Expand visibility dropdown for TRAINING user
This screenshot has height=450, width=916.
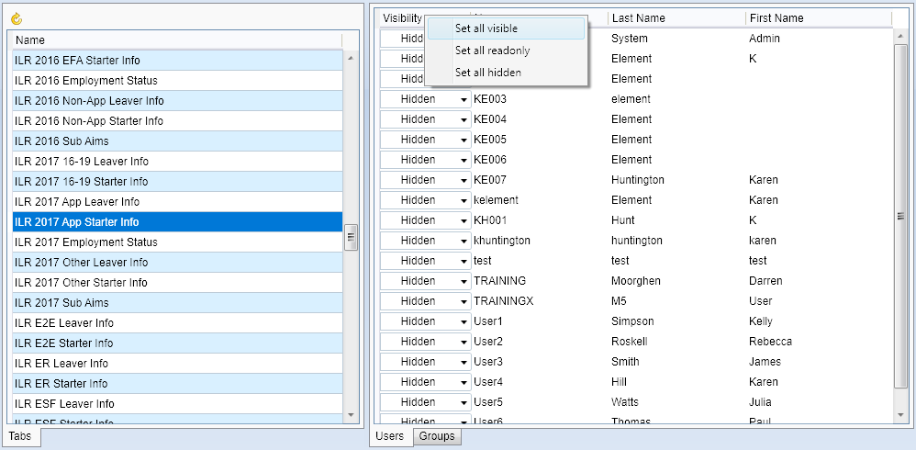coord(463,281)
